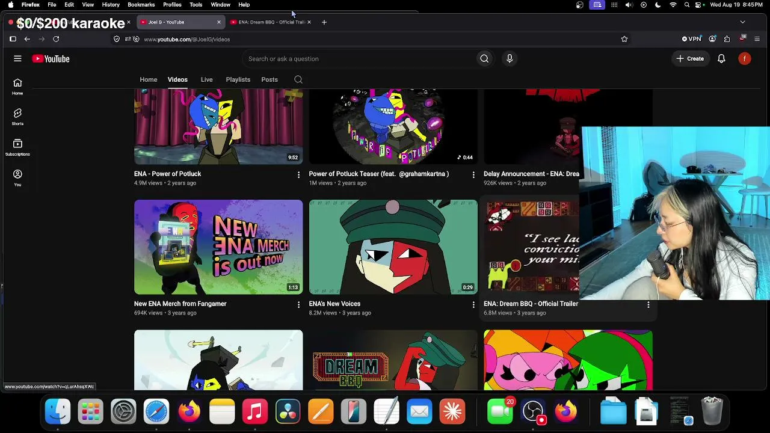Open Mail from the Dock
This screenshot has height=433, width=770.
tap(419, 411)
